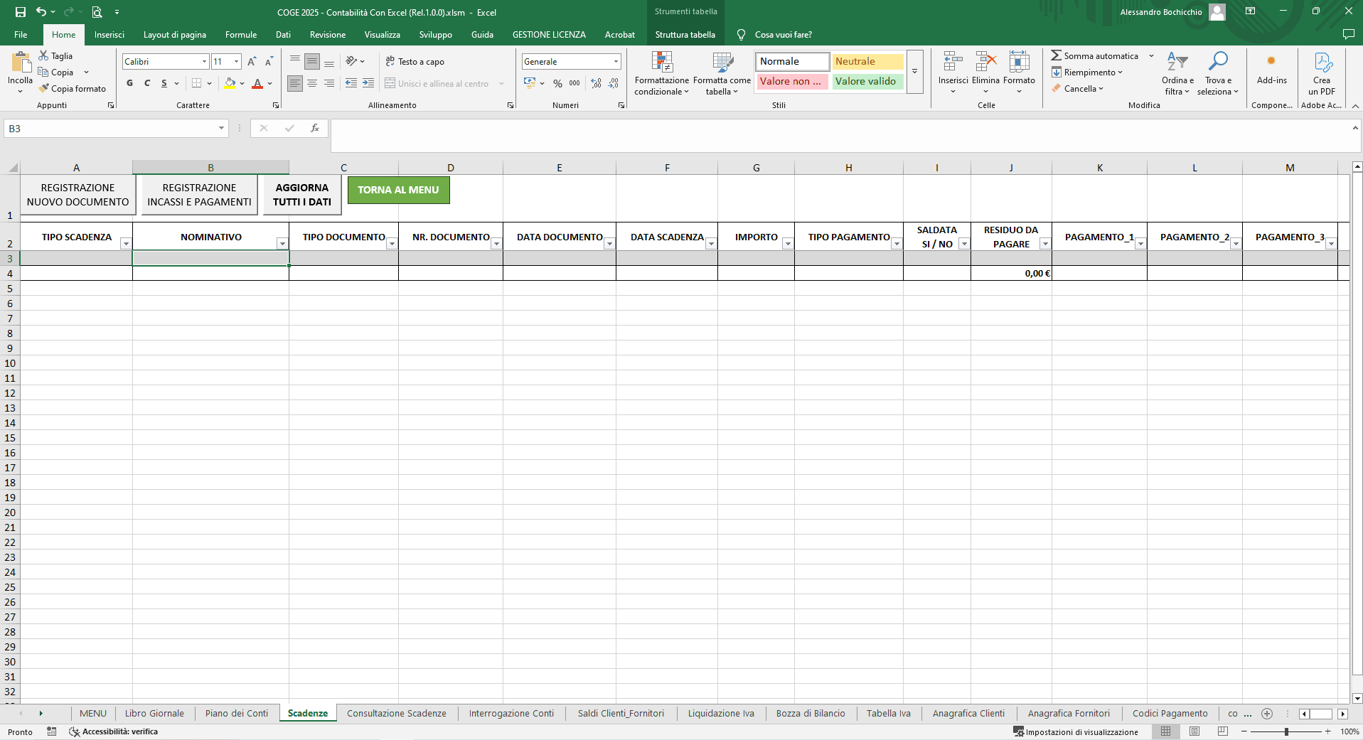Viewport: 1363px width, 740px height.
Task: Toggle center horizontal alignment
Action: pyautogui.click(x=312, y=83)
